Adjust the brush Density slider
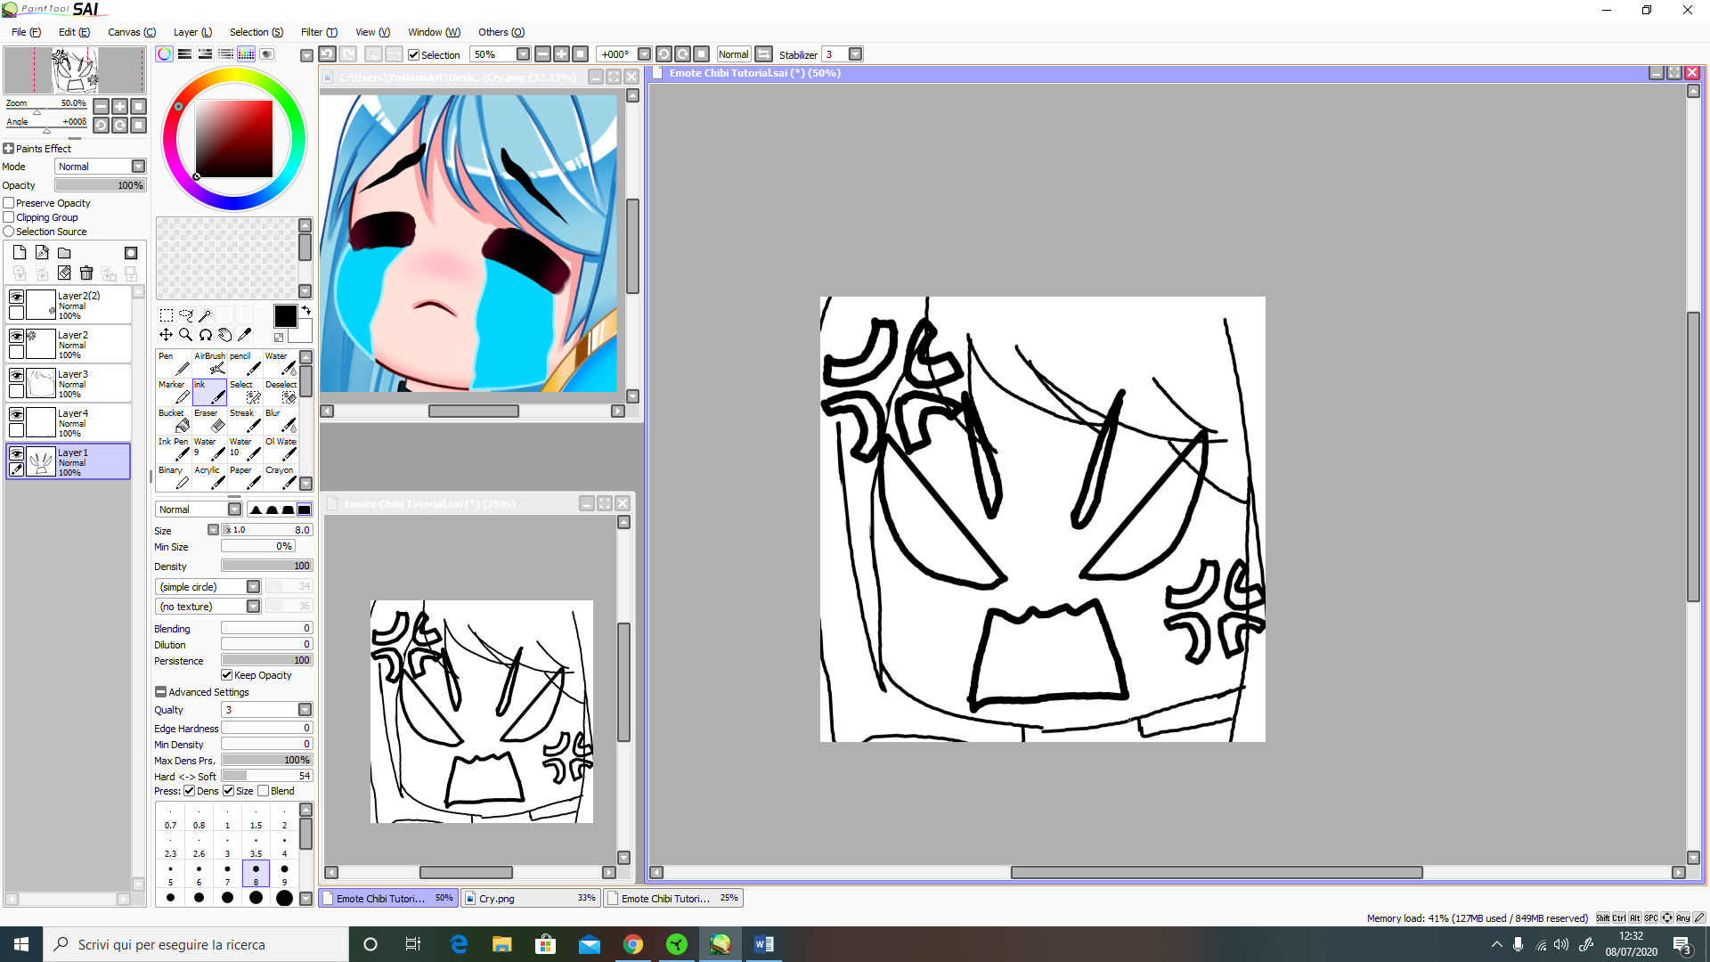 tap(267, 566)
